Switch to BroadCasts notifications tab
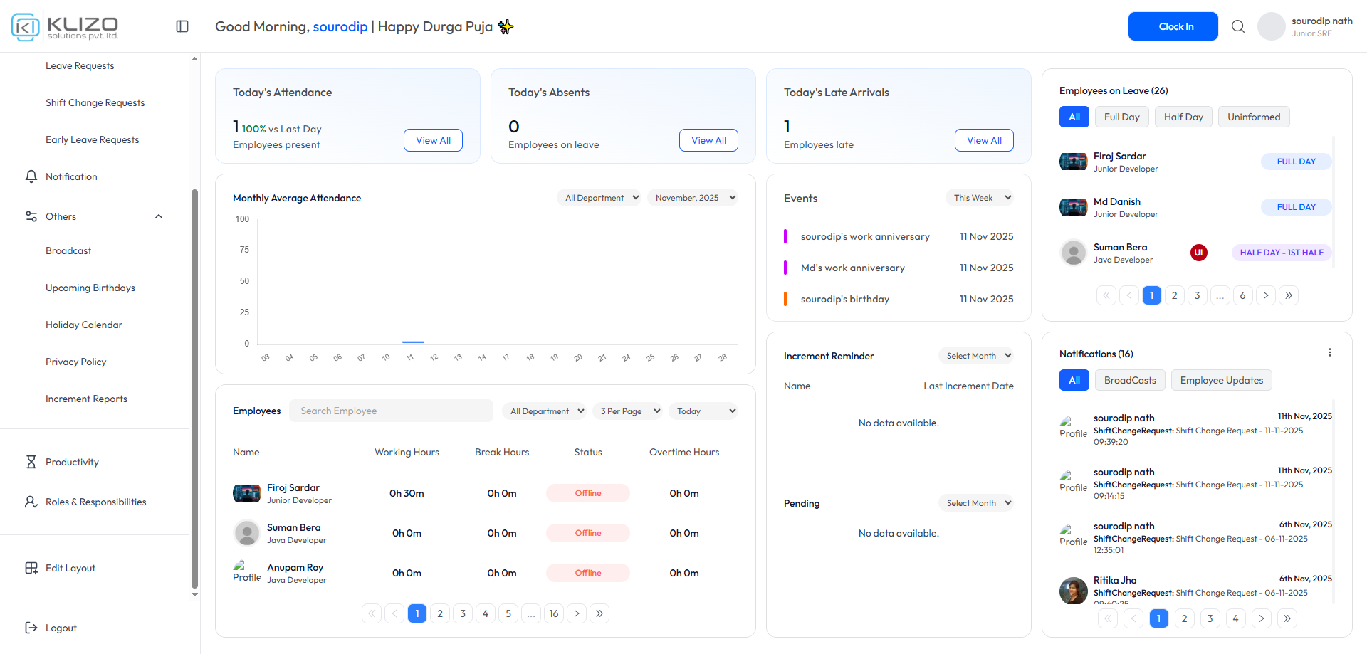Screen dimensions: 1367x654 coord(1130,380)
